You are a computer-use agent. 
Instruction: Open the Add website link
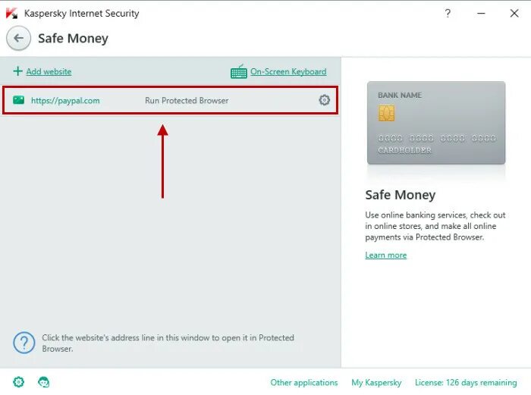pyautogui.click(x=49, y=71)
